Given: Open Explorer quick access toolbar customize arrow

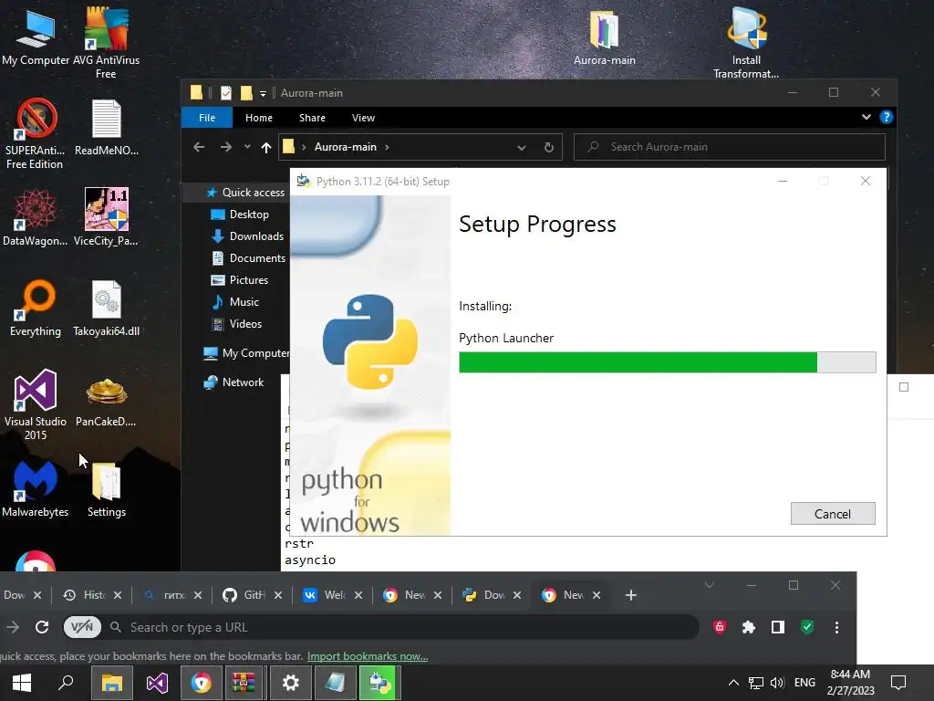Looking at the screenshot, I should [263, 94].
